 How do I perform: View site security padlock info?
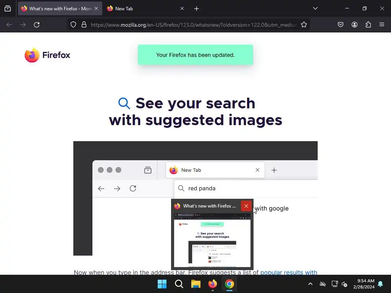click(x=84, y=25)
